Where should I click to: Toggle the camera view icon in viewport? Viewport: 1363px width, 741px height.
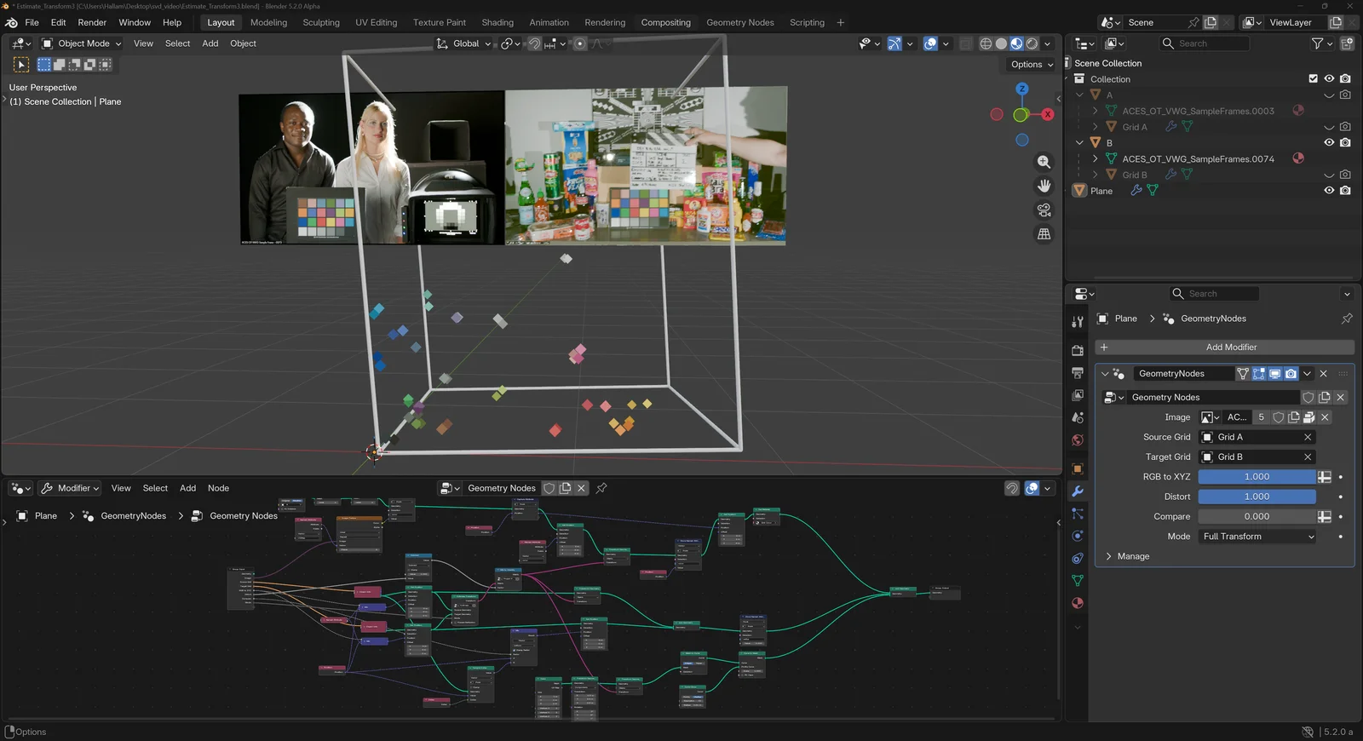tap(1044, 210)
